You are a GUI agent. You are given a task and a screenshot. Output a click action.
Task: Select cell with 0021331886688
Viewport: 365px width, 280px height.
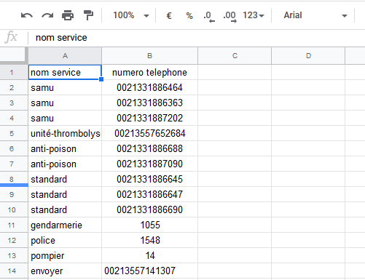pos(149,148)
